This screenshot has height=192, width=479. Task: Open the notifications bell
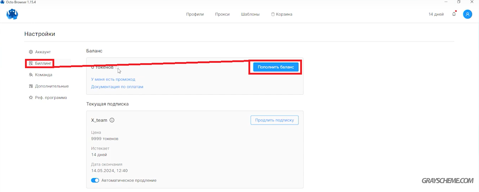[454, 14]
